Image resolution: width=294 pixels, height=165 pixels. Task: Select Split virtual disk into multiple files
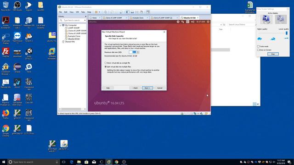pyautogui.click(x=106, y=67)
